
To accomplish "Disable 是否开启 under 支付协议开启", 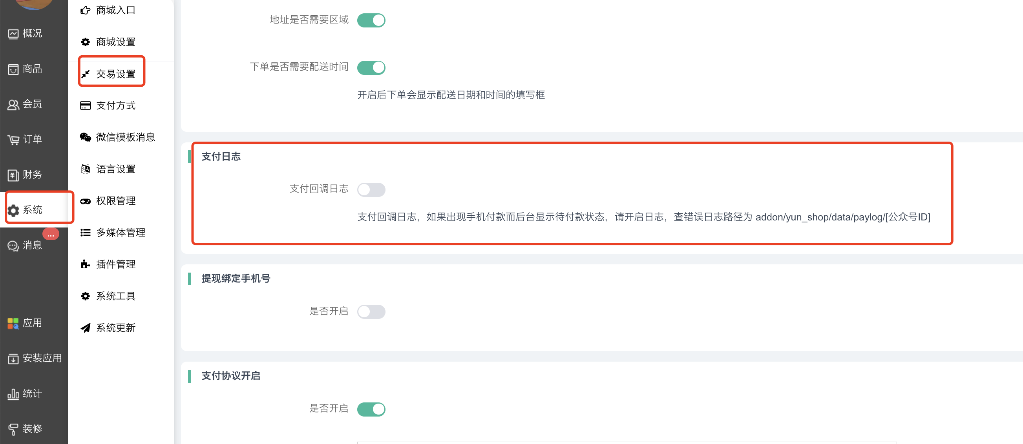I will click(x=371, y=409).
